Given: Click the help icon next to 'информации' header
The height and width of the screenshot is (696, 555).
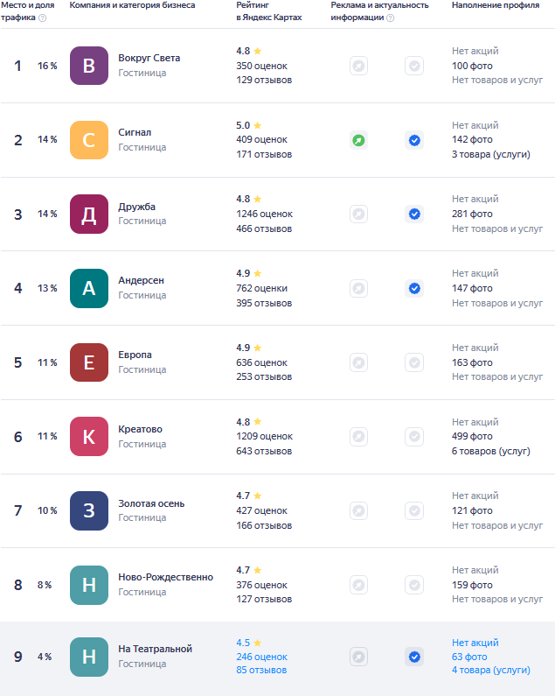Looking at the screenshot, I should [390, 18].
